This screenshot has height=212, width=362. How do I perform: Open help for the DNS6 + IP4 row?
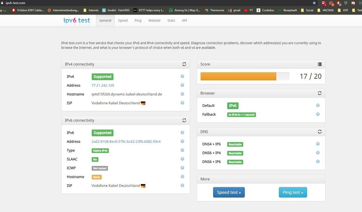click(x=318, y=152)
